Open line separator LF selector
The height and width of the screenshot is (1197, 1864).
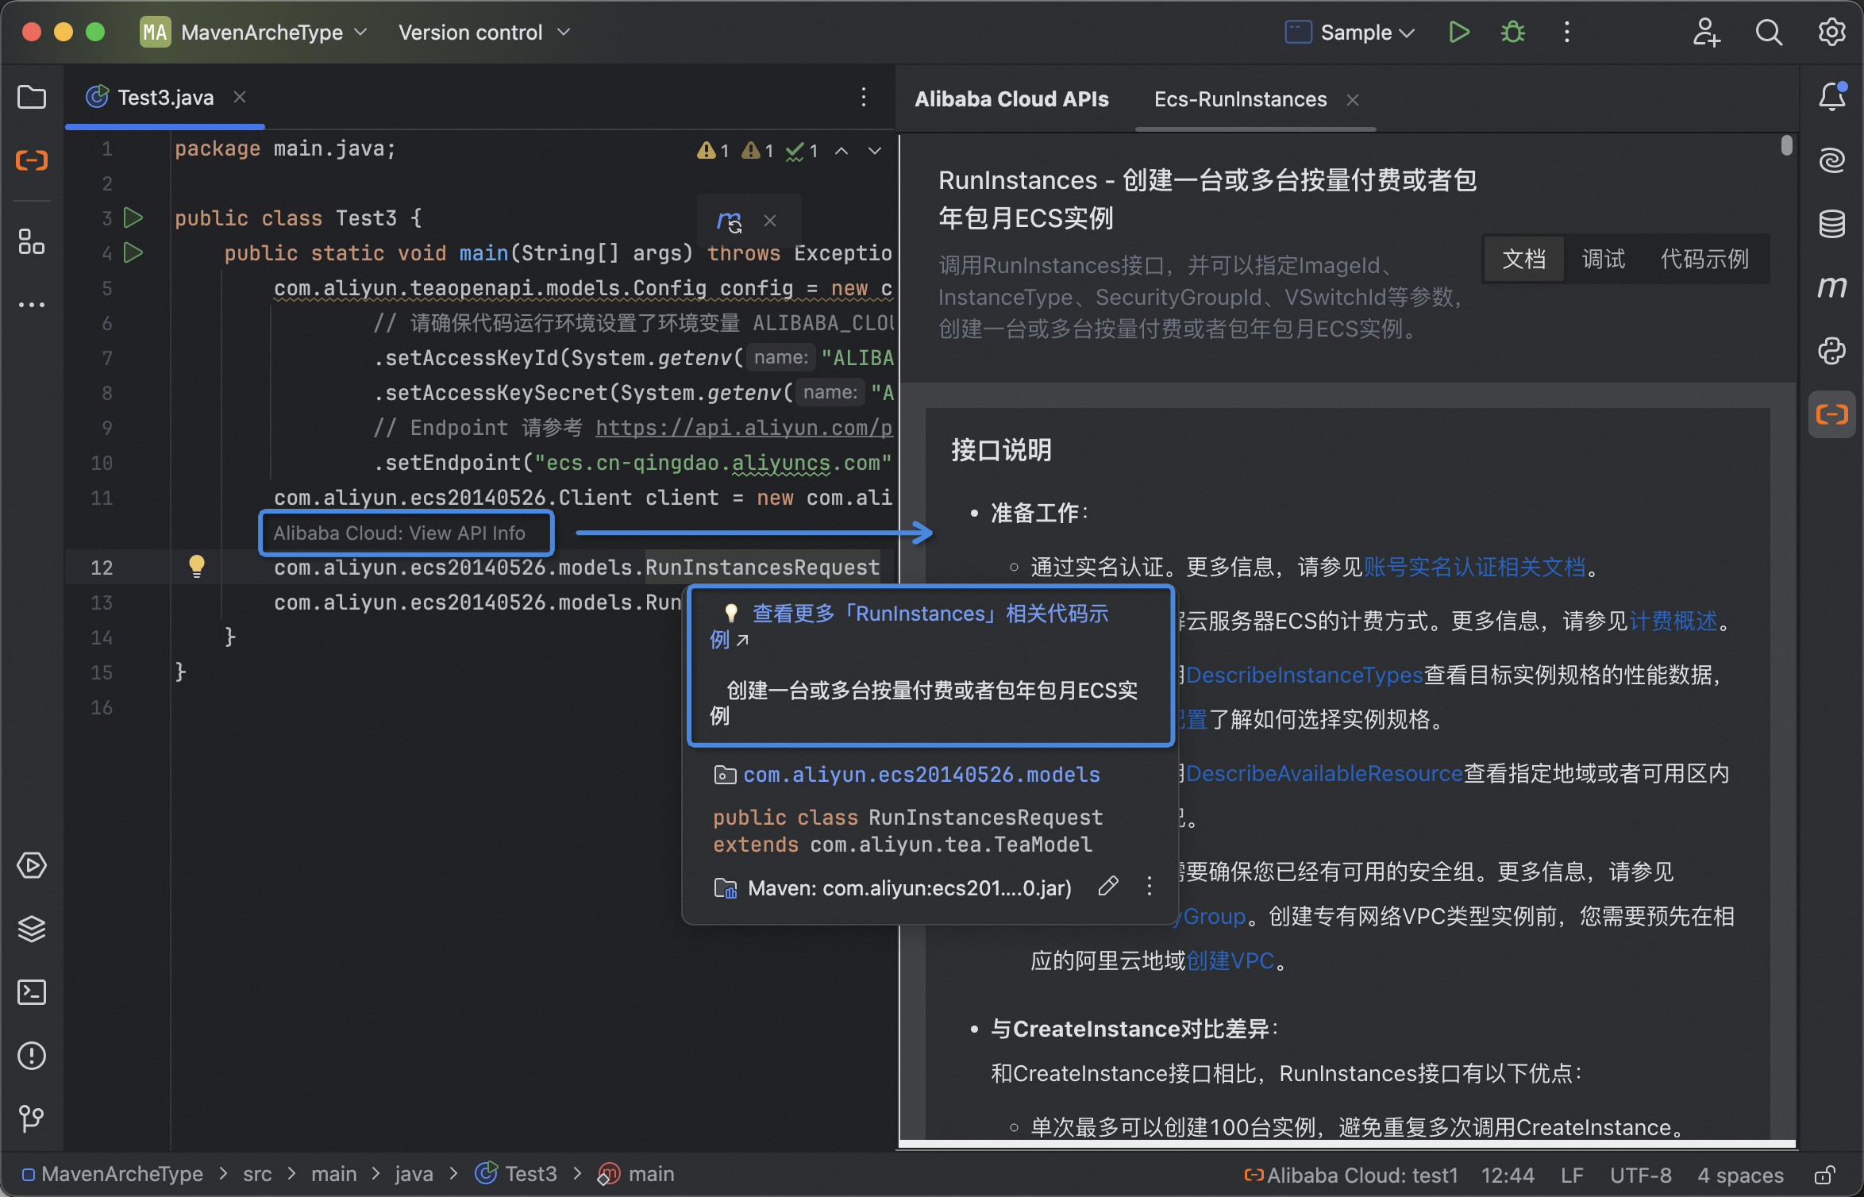click(x=1572, y=1176)
